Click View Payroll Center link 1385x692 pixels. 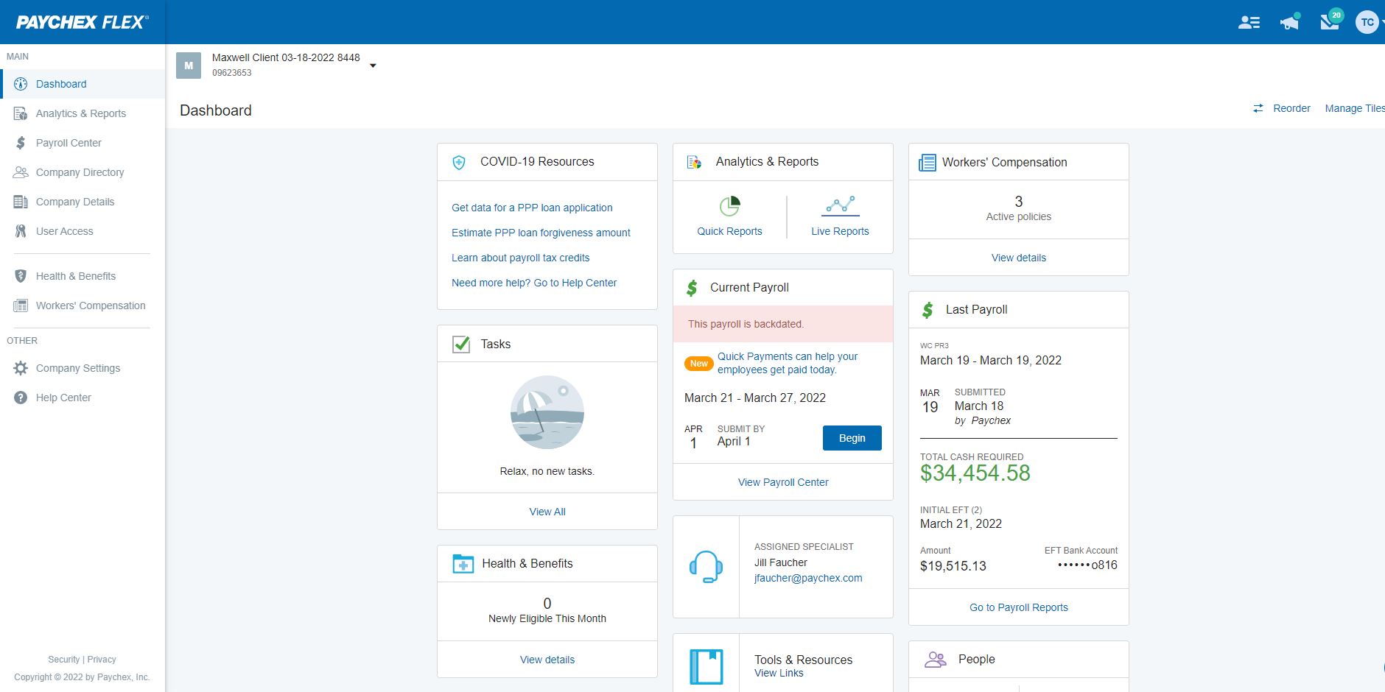[x=783, y=482]
